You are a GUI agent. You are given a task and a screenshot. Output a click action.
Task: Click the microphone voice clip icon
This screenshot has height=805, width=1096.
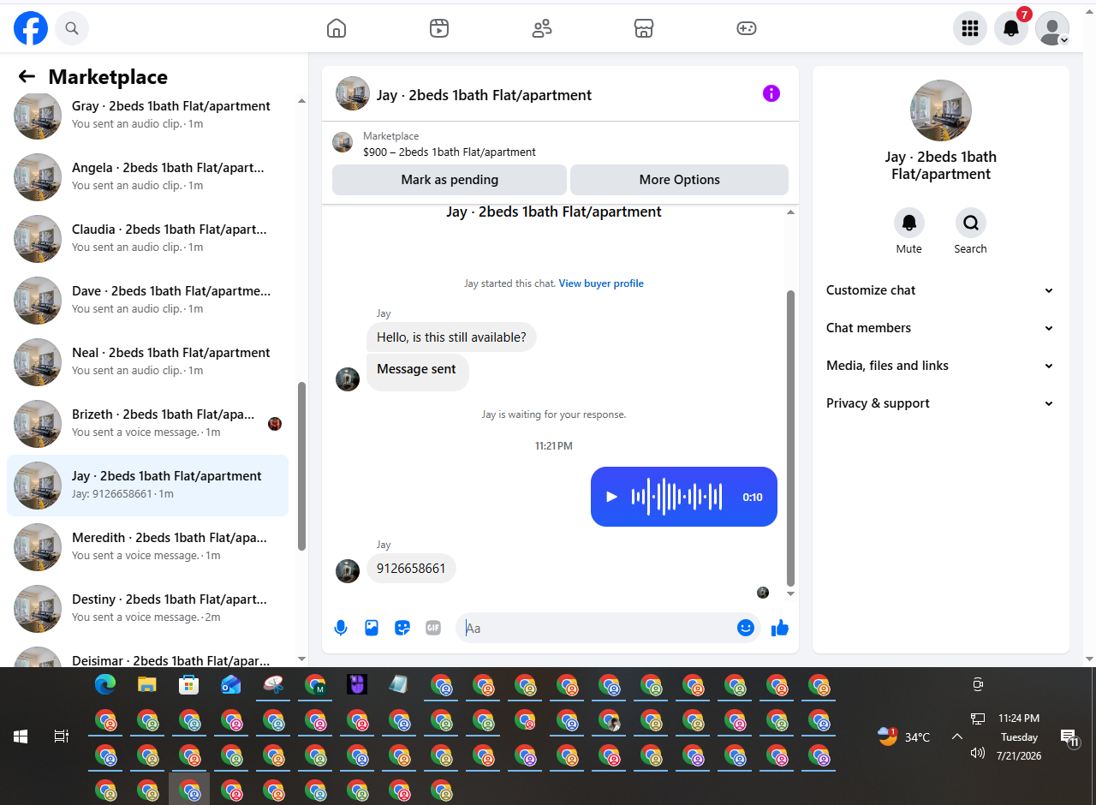coord(341,628)
